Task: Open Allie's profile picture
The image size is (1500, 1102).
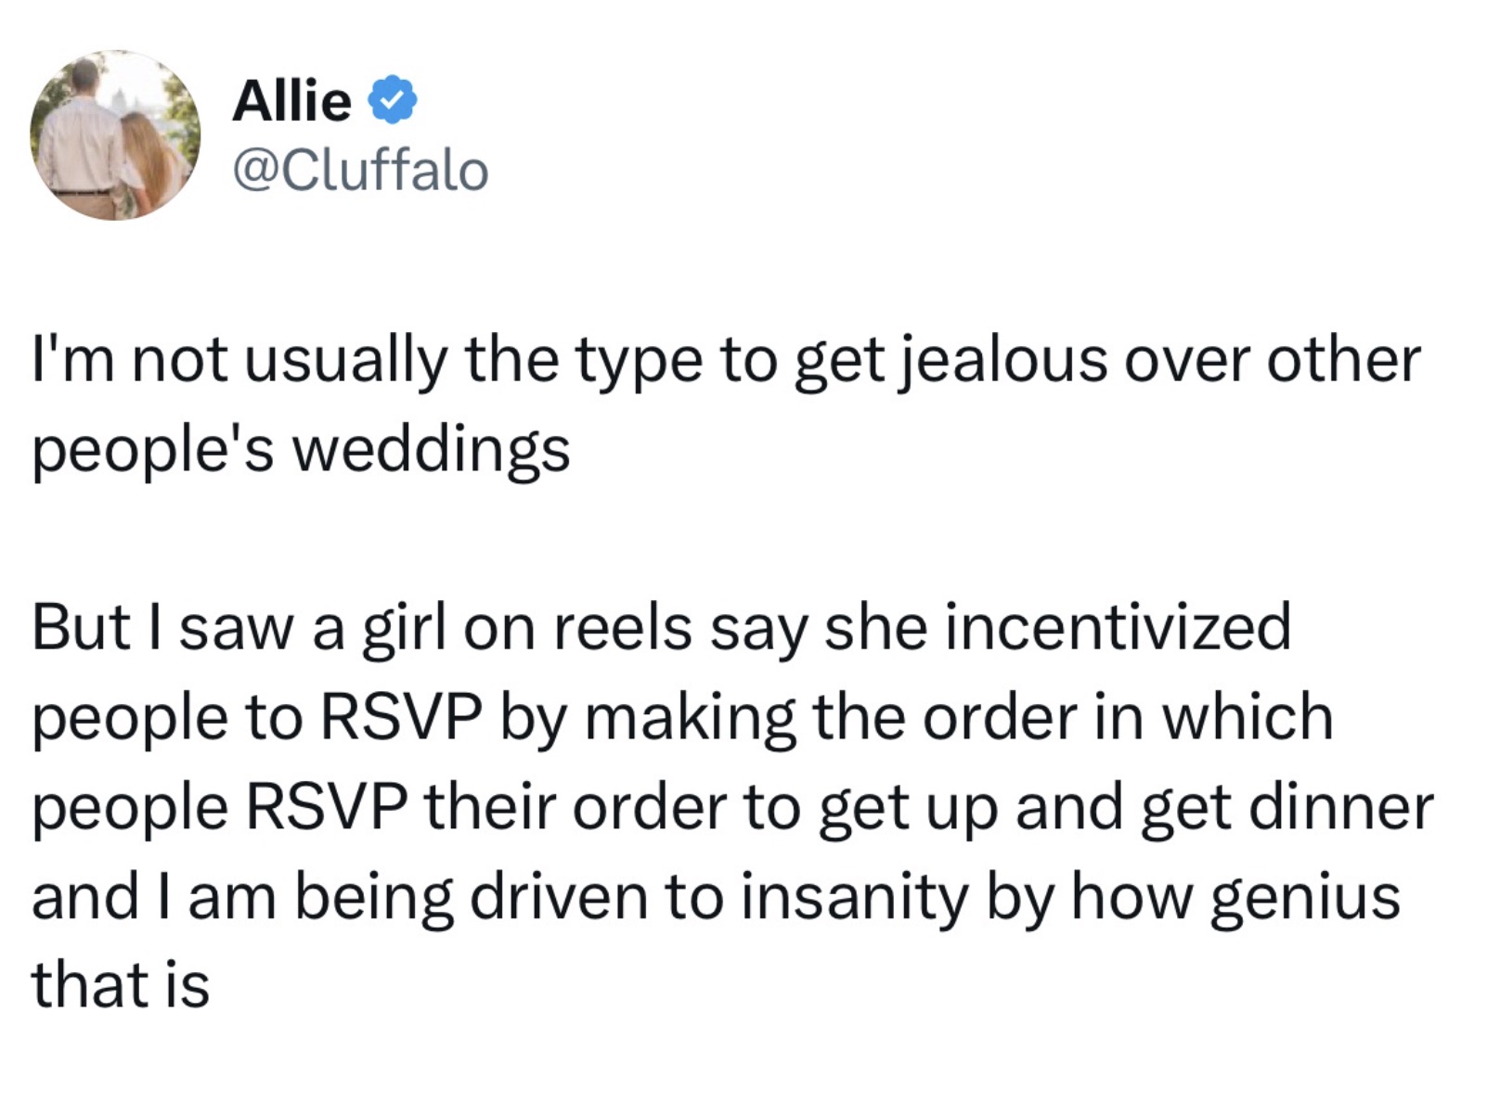Action: tap(115, 135)
